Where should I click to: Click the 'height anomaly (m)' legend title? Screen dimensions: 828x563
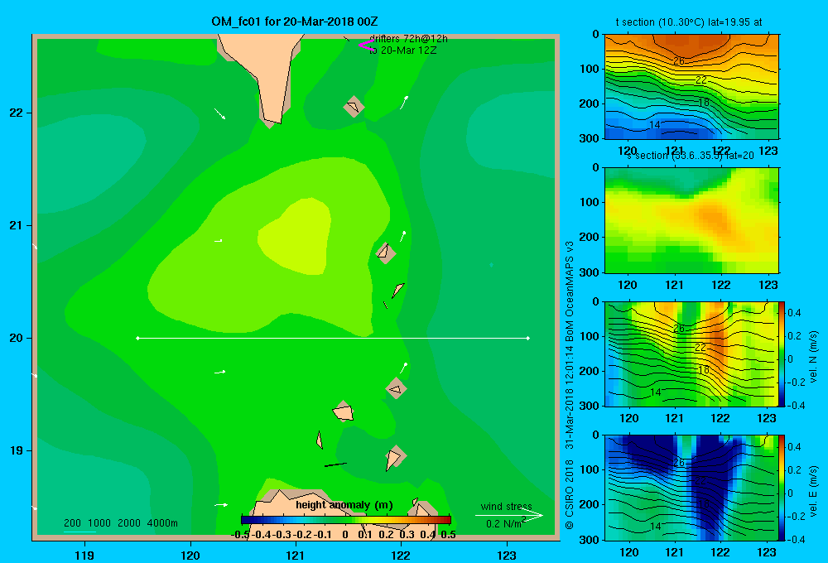[344, 505]
